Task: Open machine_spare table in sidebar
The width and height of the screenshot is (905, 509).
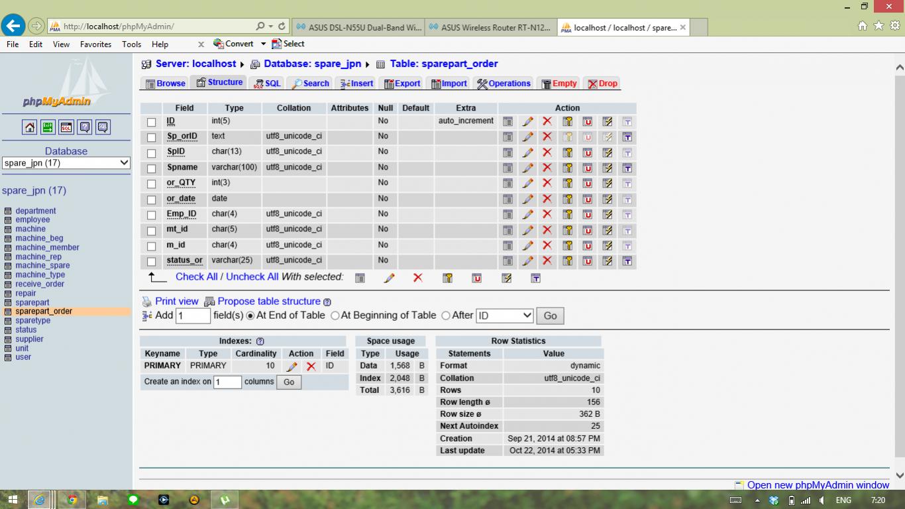Action: [x=42, y=266]
